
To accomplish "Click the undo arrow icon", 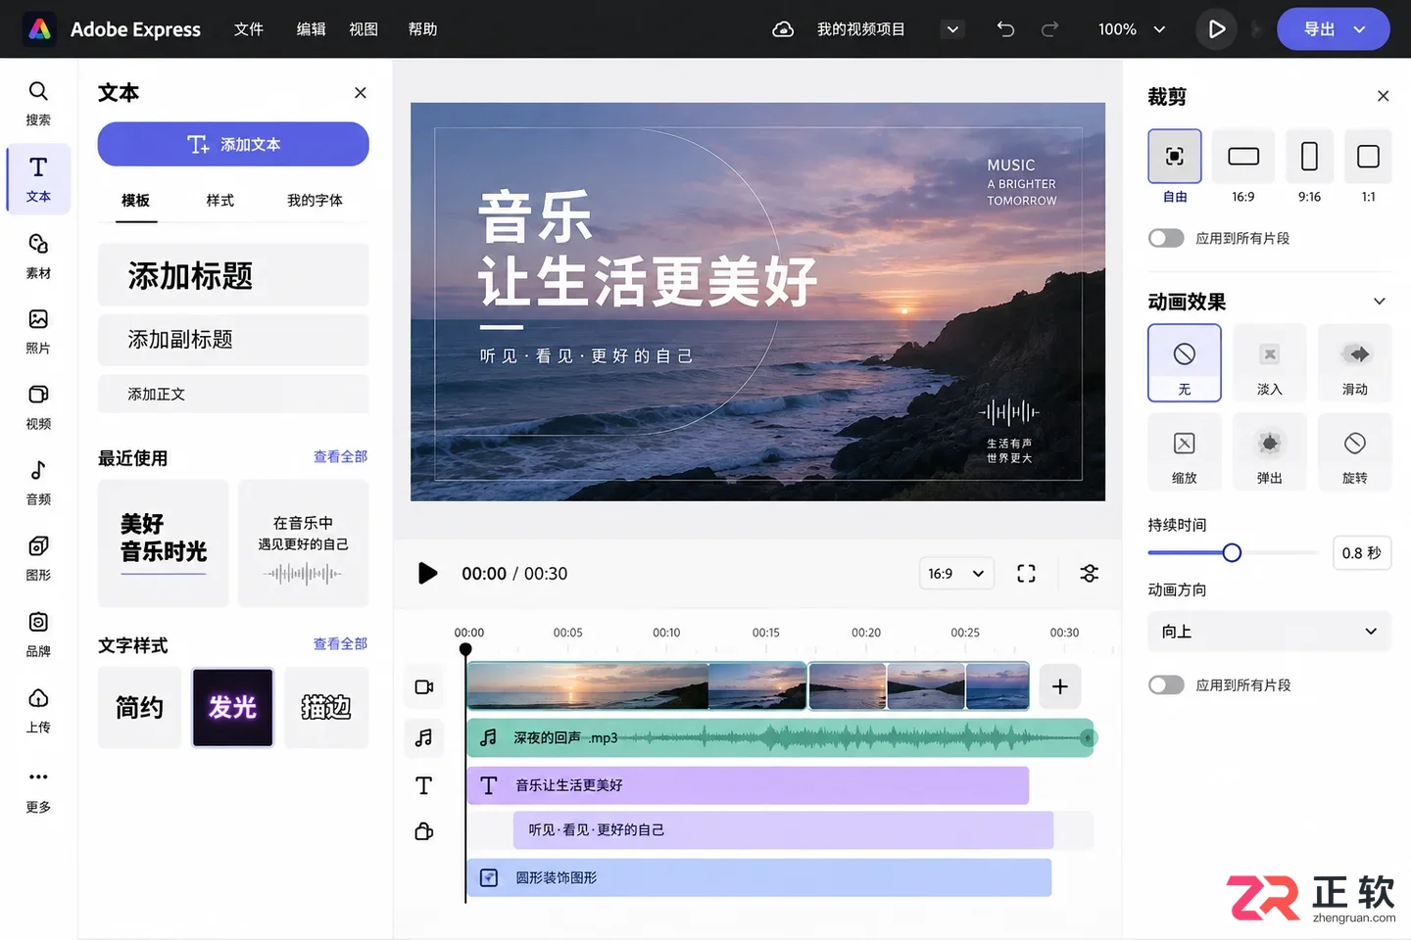I will pyautogui.click(x=1005, y=29).
